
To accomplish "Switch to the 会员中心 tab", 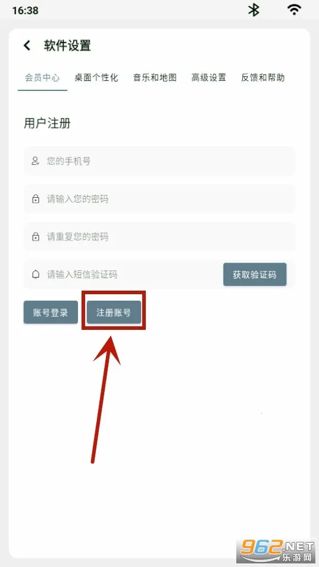I will [x=42, y=78].
